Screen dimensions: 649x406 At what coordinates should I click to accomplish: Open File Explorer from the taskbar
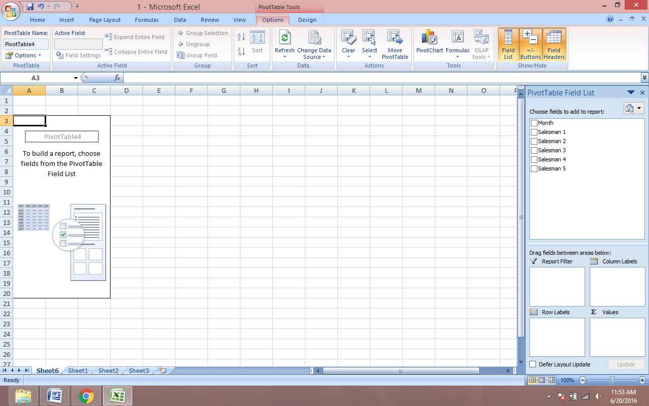coord(23,396)
